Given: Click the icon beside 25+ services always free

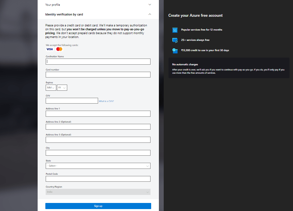Looking at the screenshot, I should point(175,40).
